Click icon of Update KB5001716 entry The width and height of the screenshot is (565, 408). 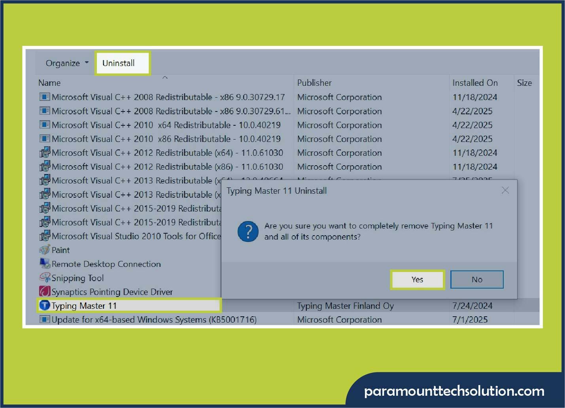(x=45, y=319)
